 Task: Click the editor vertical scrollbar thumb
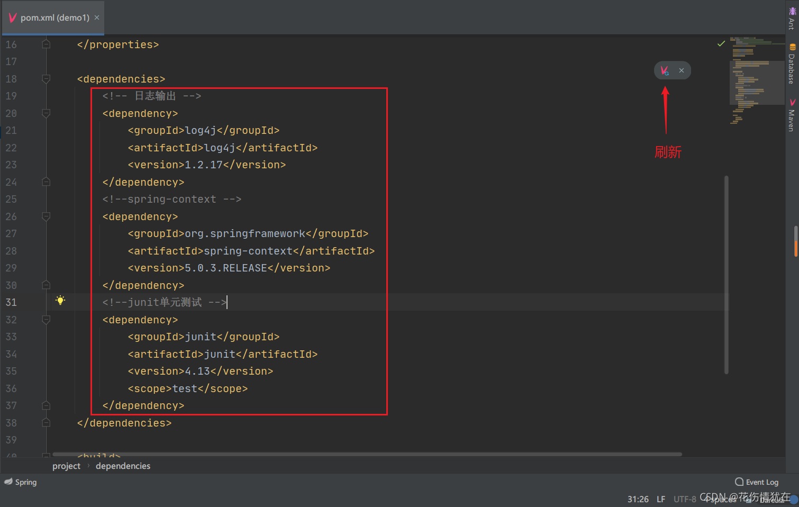[727, 275]
